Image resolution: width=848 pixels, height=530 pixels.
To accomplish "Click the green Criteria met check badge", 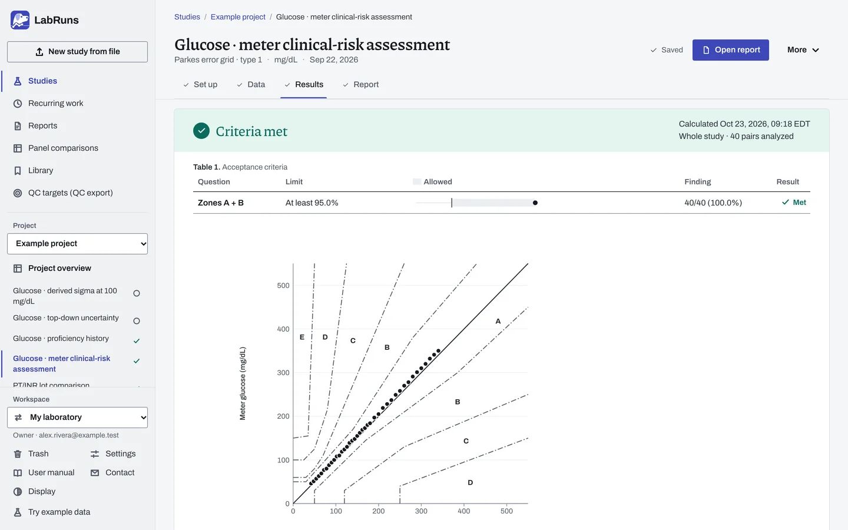I will (x=201, y=131).
